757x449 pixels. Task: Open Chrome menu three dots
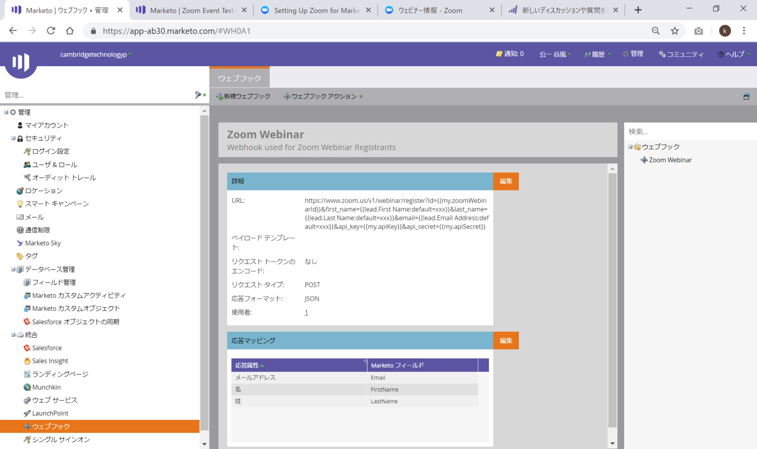(744, 31)
